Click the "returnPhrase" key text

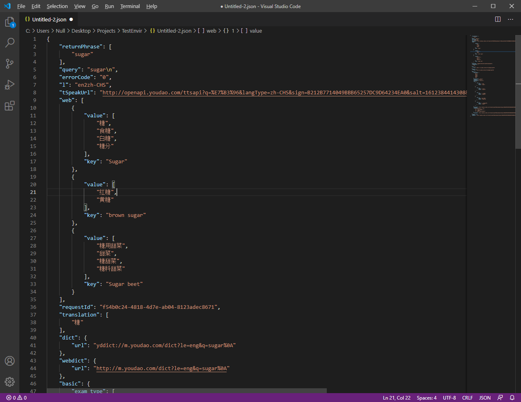tap(81, 46)
